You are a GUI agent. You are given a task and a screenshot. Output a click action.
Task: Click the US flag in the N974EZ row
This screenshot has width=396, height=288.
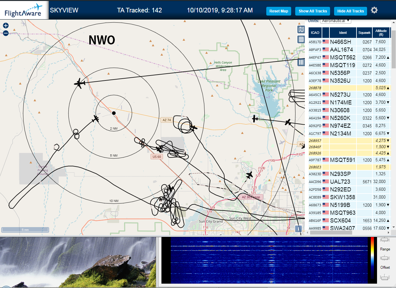326,126
